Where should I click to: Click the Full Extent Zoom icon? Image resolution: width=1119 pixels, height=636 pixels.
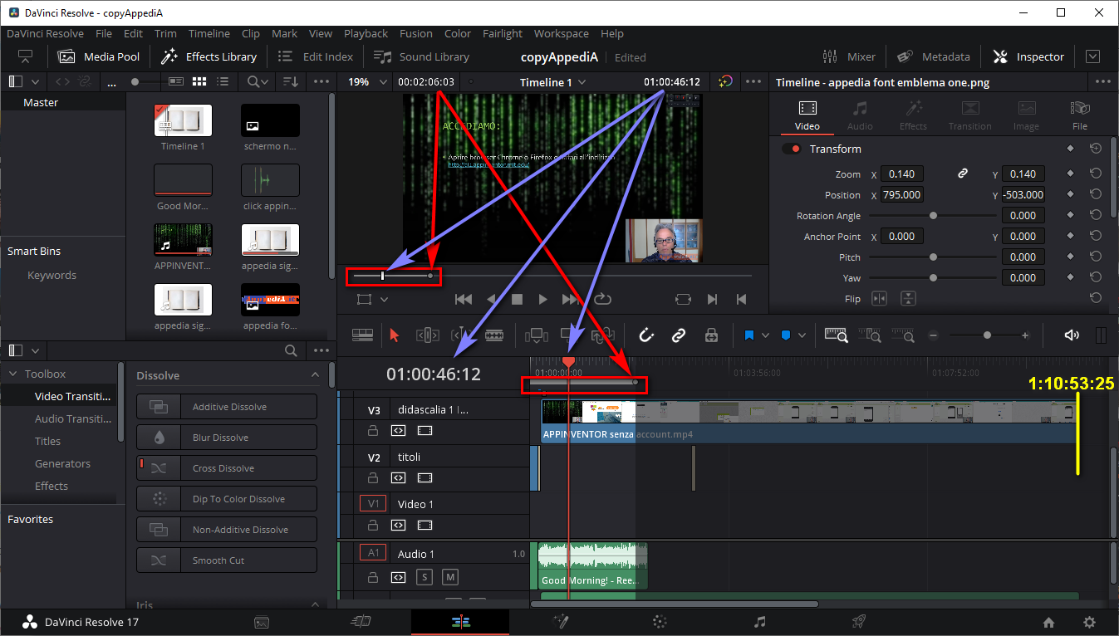pyautogui.click(x=836, y=335)
